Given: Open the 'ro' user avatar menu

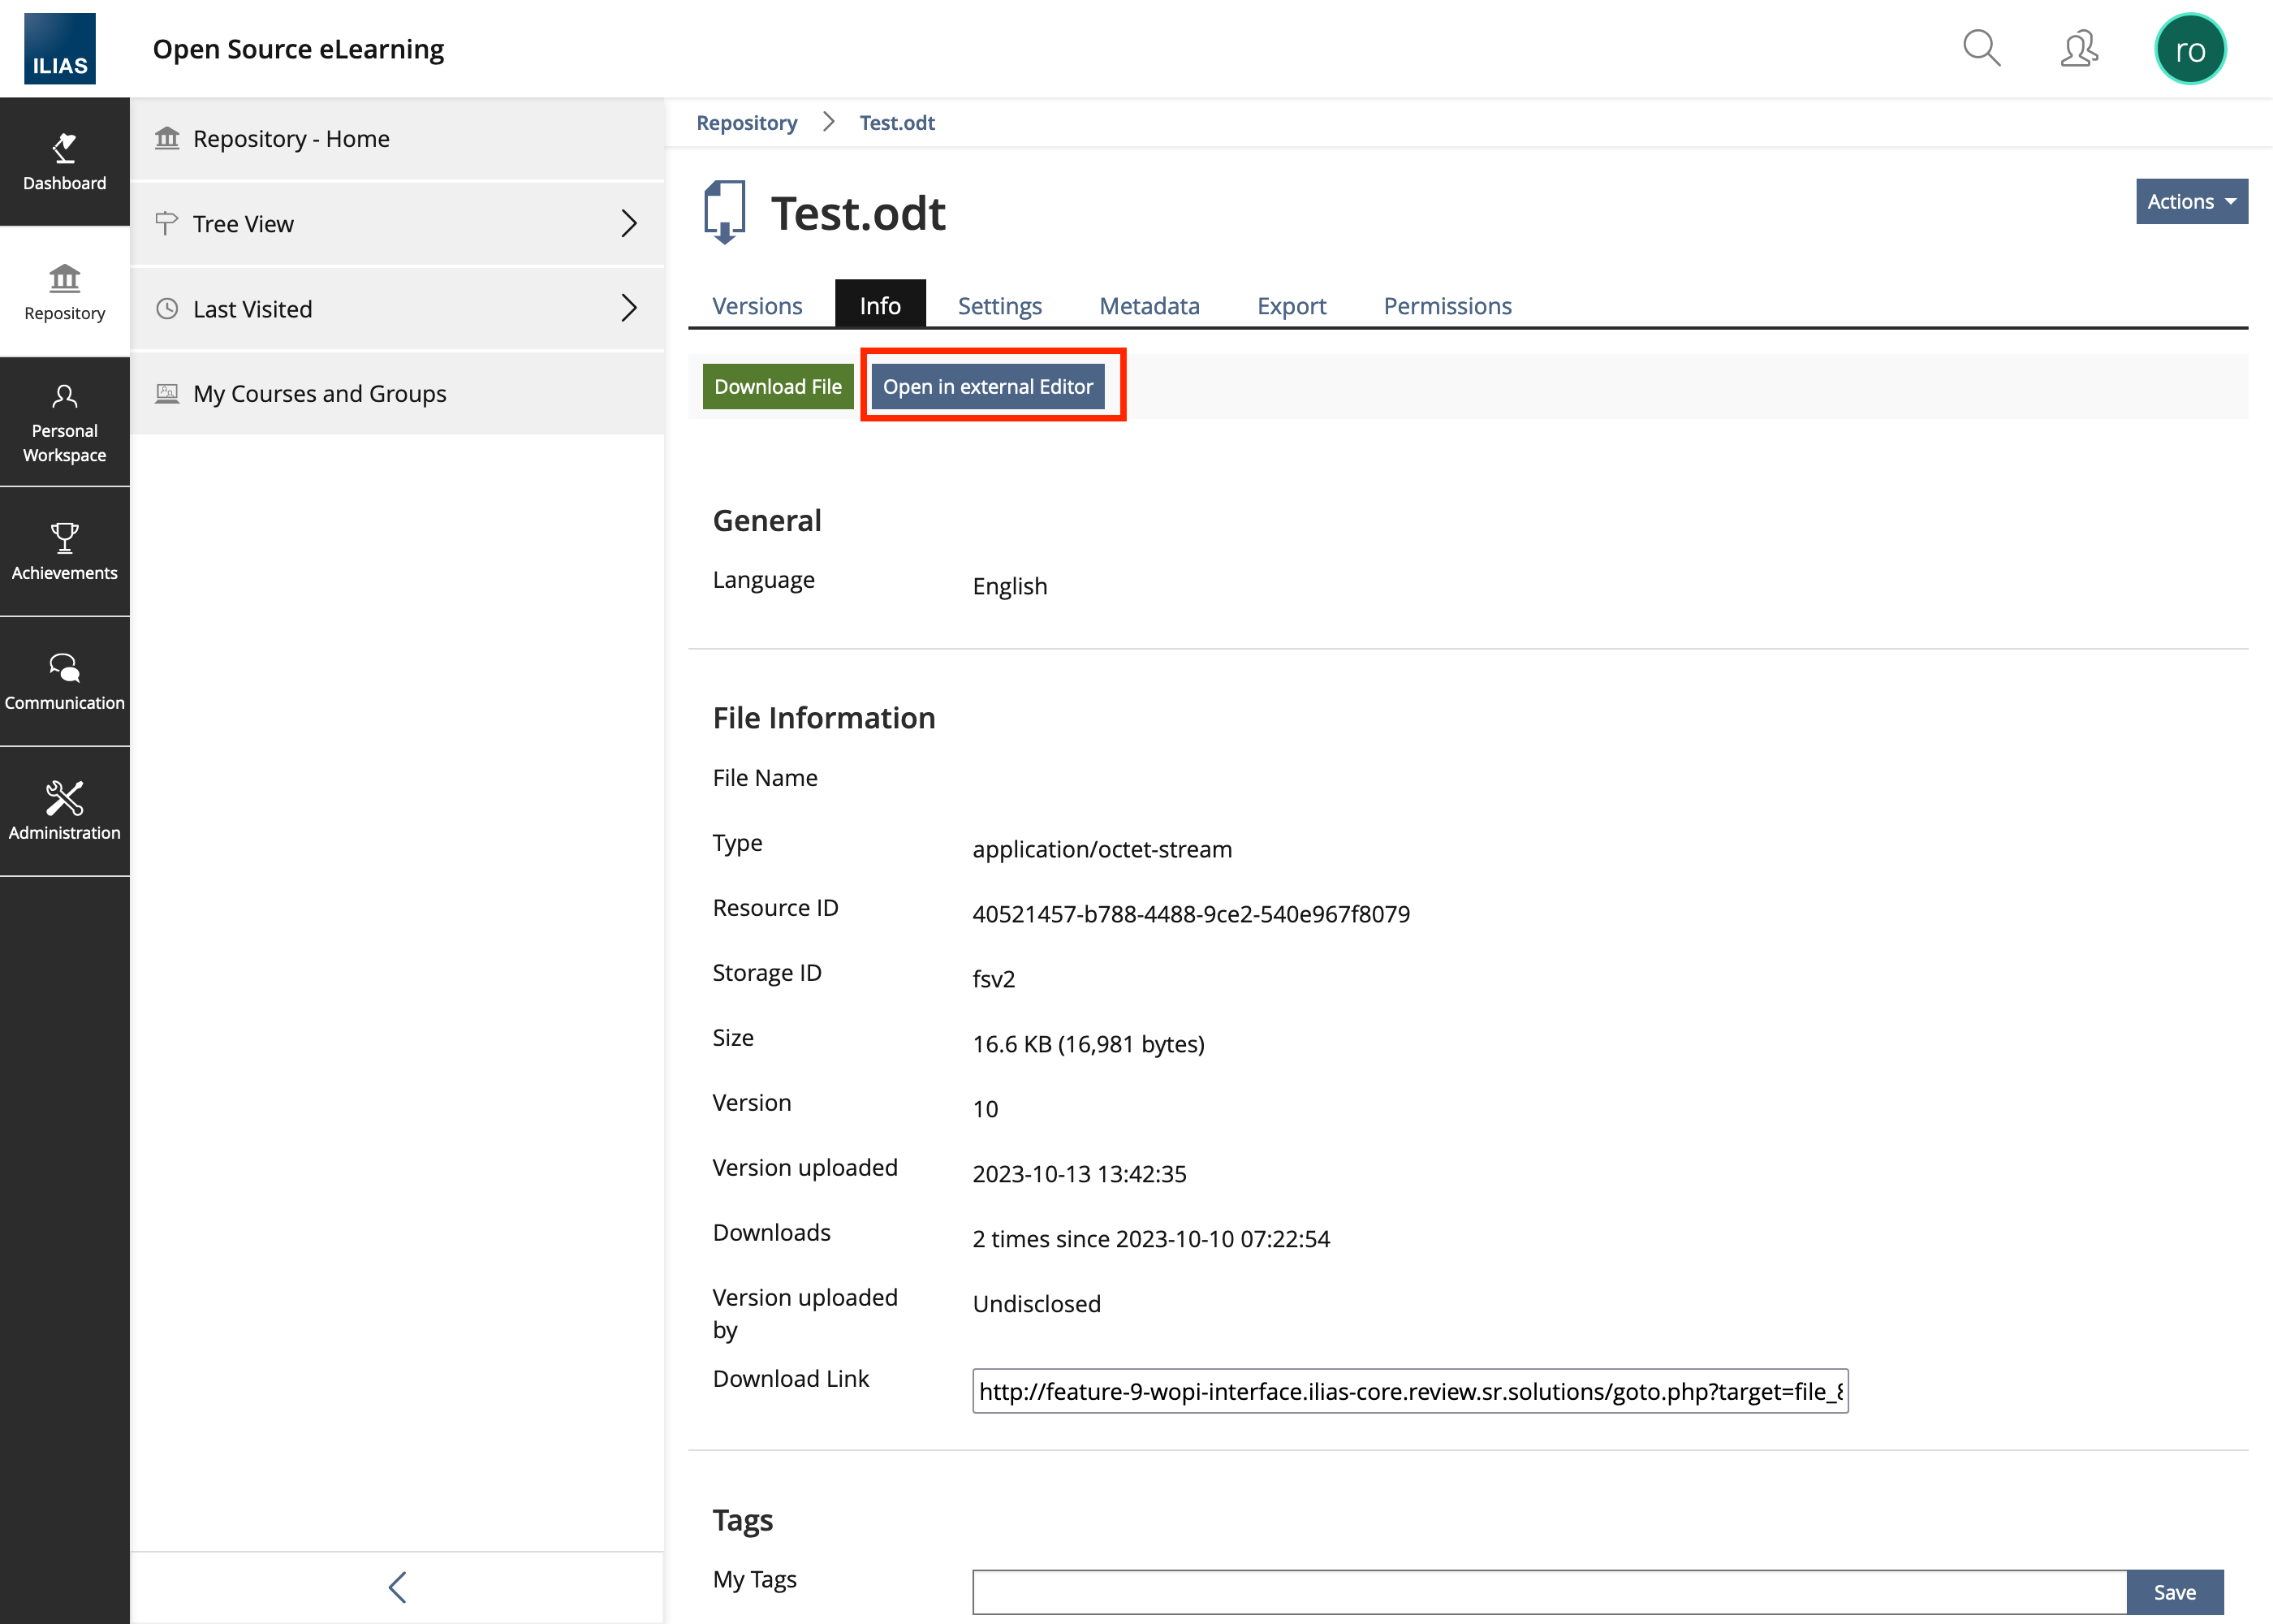Looking at the screenshot, I should [2189, 49].
